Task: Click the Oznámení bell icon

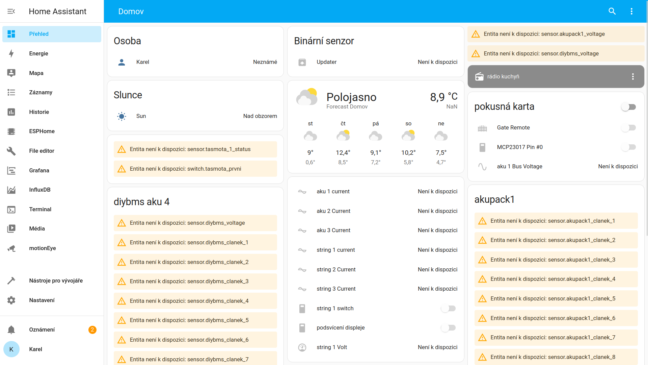Action: coord(11,330)
